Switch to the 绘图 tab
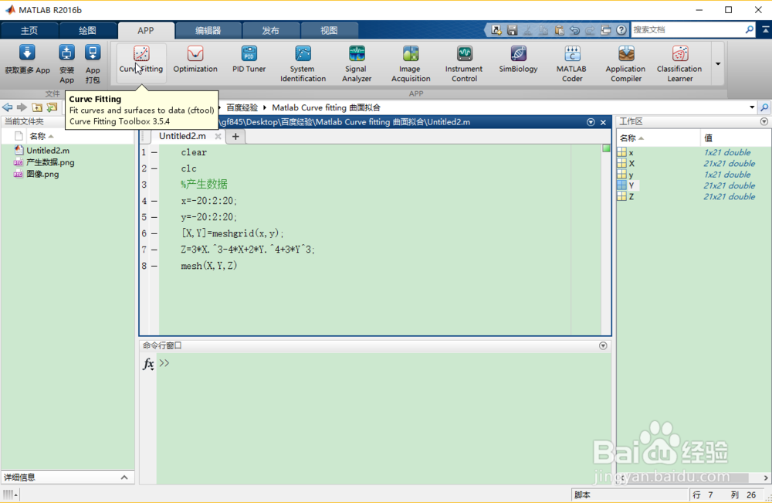 [88, 31]
